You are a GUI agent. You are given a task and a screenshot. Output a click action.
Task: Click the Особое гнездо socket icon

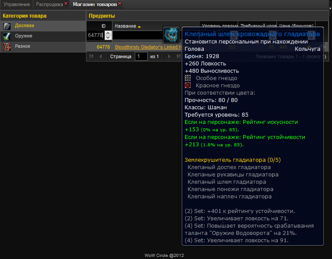pyautogui.click(x=188, y=78)
